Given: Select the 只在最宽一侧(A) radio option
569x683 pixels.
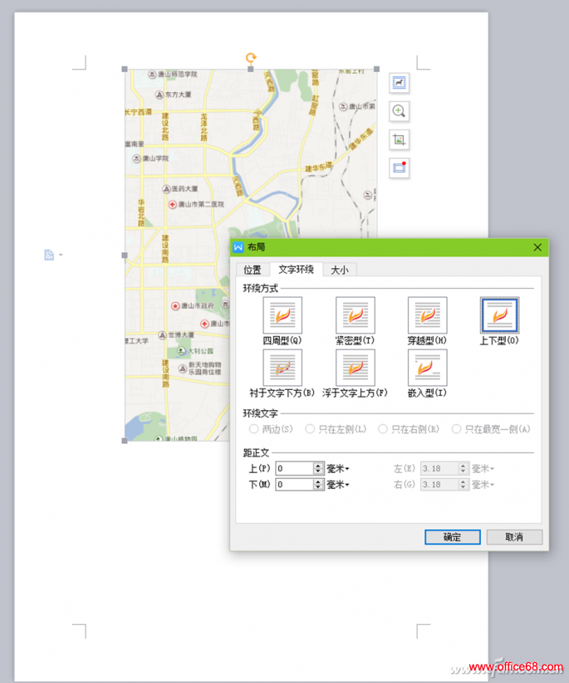Looking at the screenshot, I should [x=456, y=429].
